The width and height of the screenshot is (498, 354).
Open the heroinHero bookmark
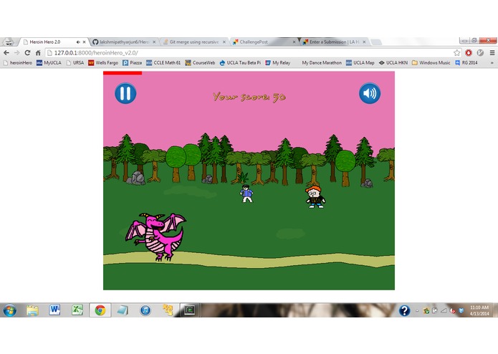click(x=18, y=63)
